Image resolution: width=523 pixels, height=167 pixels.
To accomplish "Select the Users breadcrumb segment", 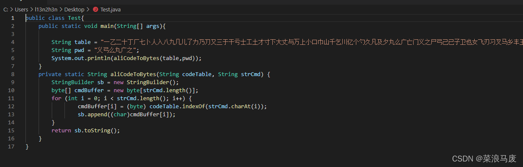I will coord(22,9).
